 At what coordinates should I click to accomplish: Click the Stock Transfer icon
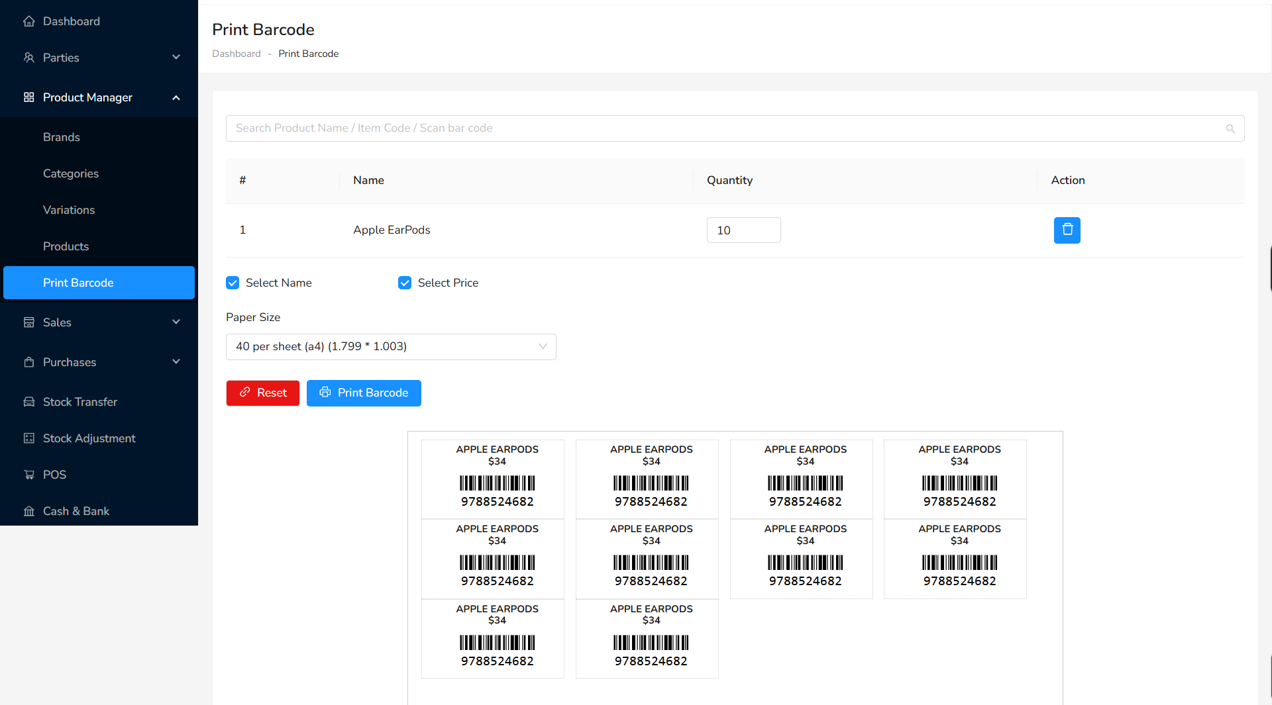pyautogui.click(x=28, y=402)
